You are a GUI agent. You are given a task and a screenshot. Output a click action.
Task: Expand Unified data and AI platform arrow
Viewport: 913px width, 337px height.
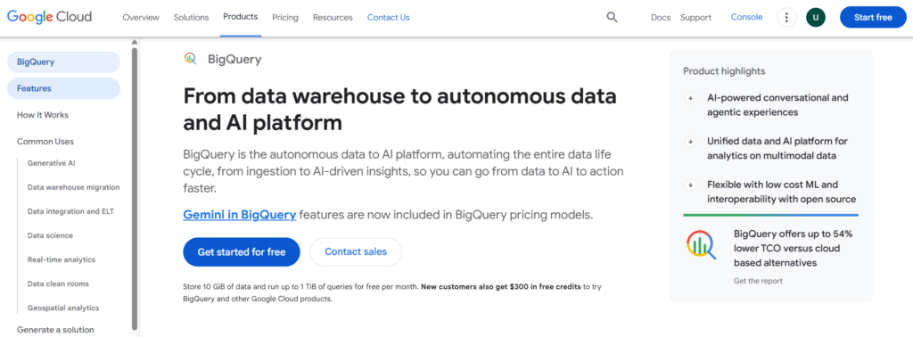(x=691, y=142)
